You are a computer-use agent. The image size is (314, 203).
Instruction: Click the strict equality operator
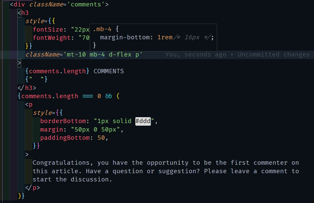tap(87, 96)
